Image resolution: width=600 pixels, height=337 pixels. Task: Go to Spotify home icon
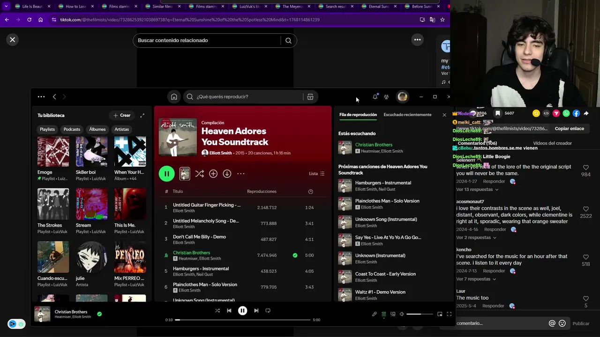tap(174, 97)
